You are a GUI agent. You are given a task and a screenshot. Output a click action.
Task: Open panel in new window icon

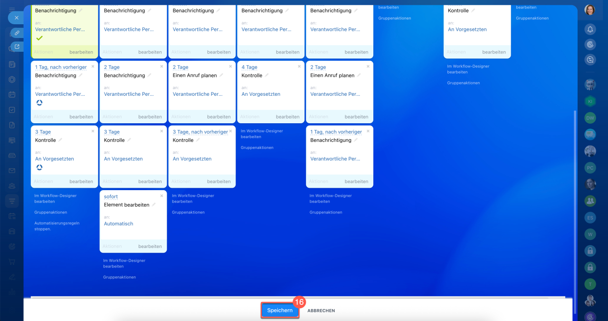(17, 46)
